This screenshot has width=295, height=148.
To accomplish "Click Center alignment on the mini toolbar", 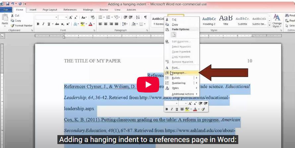I will (182, 109).
